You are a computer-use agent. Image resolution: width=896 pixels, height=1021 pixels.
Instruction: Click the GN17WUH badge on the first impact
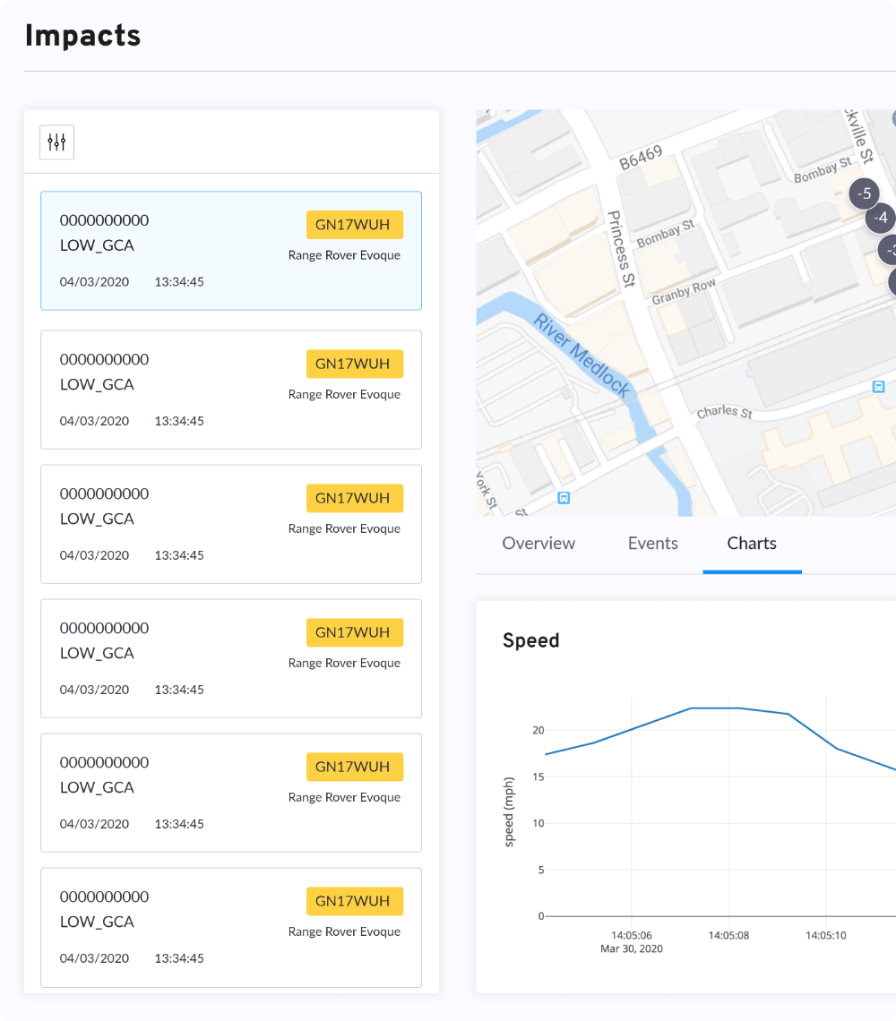[355, 225]
